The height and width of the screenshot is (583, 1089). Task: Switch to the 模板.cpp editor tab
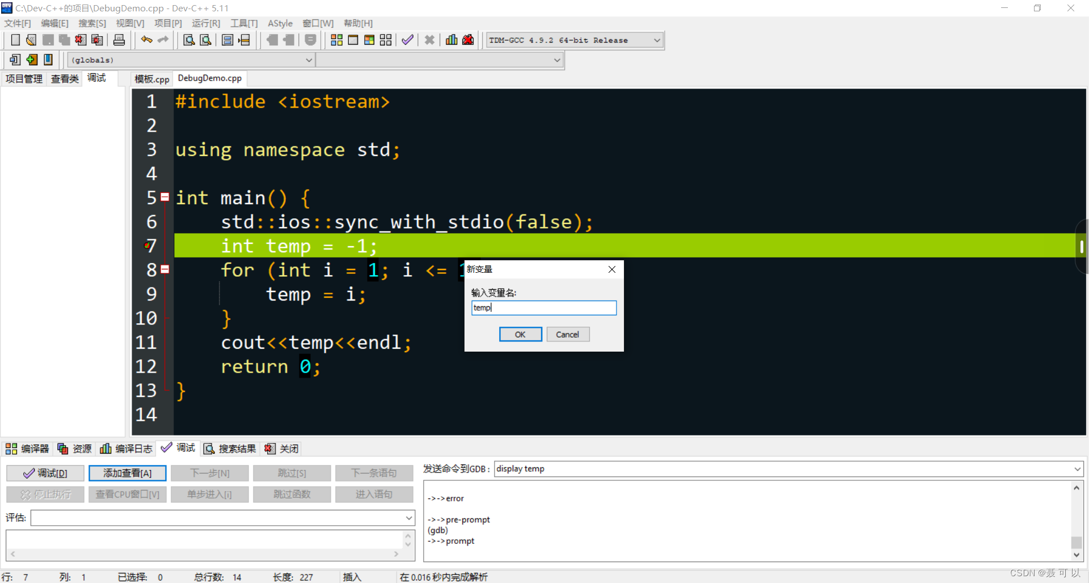click(x=151, y=79)
